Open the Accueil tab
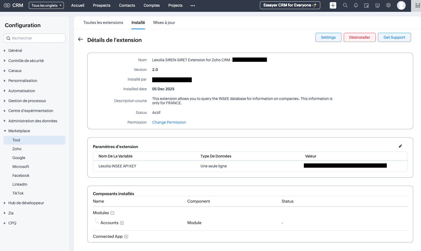This screenshot has height=251, width=421. pyautogui.click(x=78, y=5)
